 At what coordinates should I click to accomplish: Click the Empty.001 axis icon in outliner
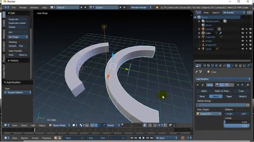coord(203,45)
